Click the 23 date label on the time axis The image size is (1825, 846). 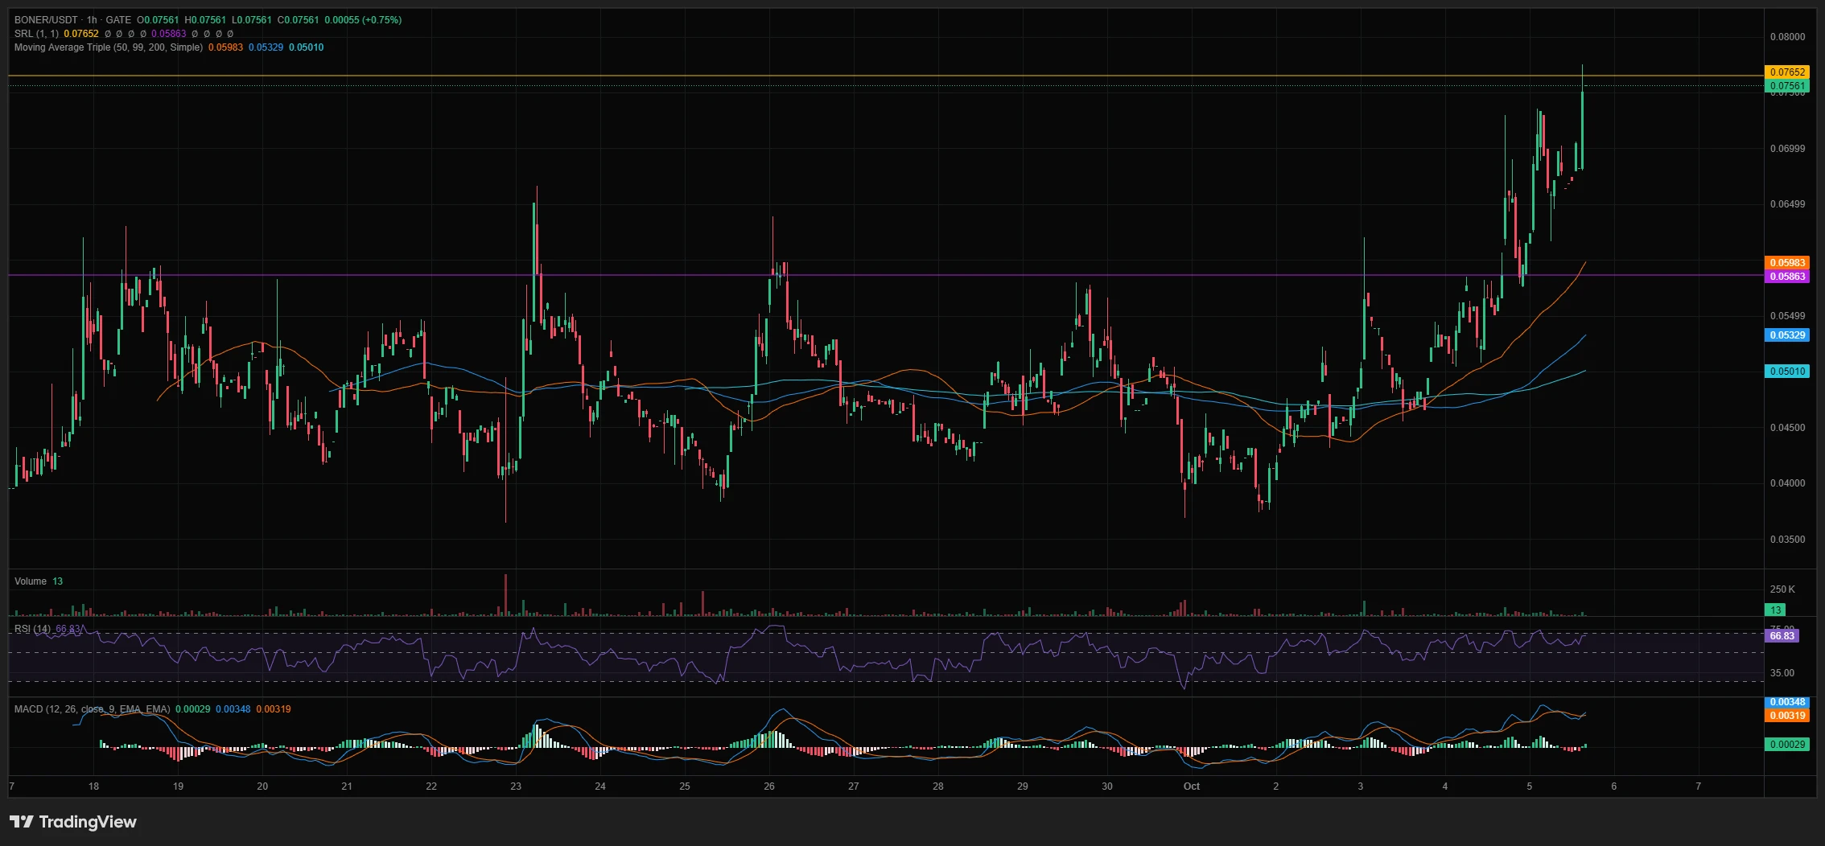coord(516,786)
